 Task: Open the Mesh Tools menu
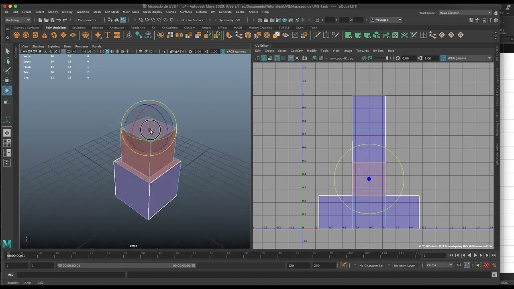[x=131, y=12]
